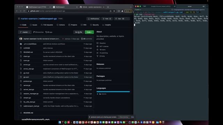This screenshot has width=223, height=125.
Task: Select the Code repository tab
Action: click(23, 25)
